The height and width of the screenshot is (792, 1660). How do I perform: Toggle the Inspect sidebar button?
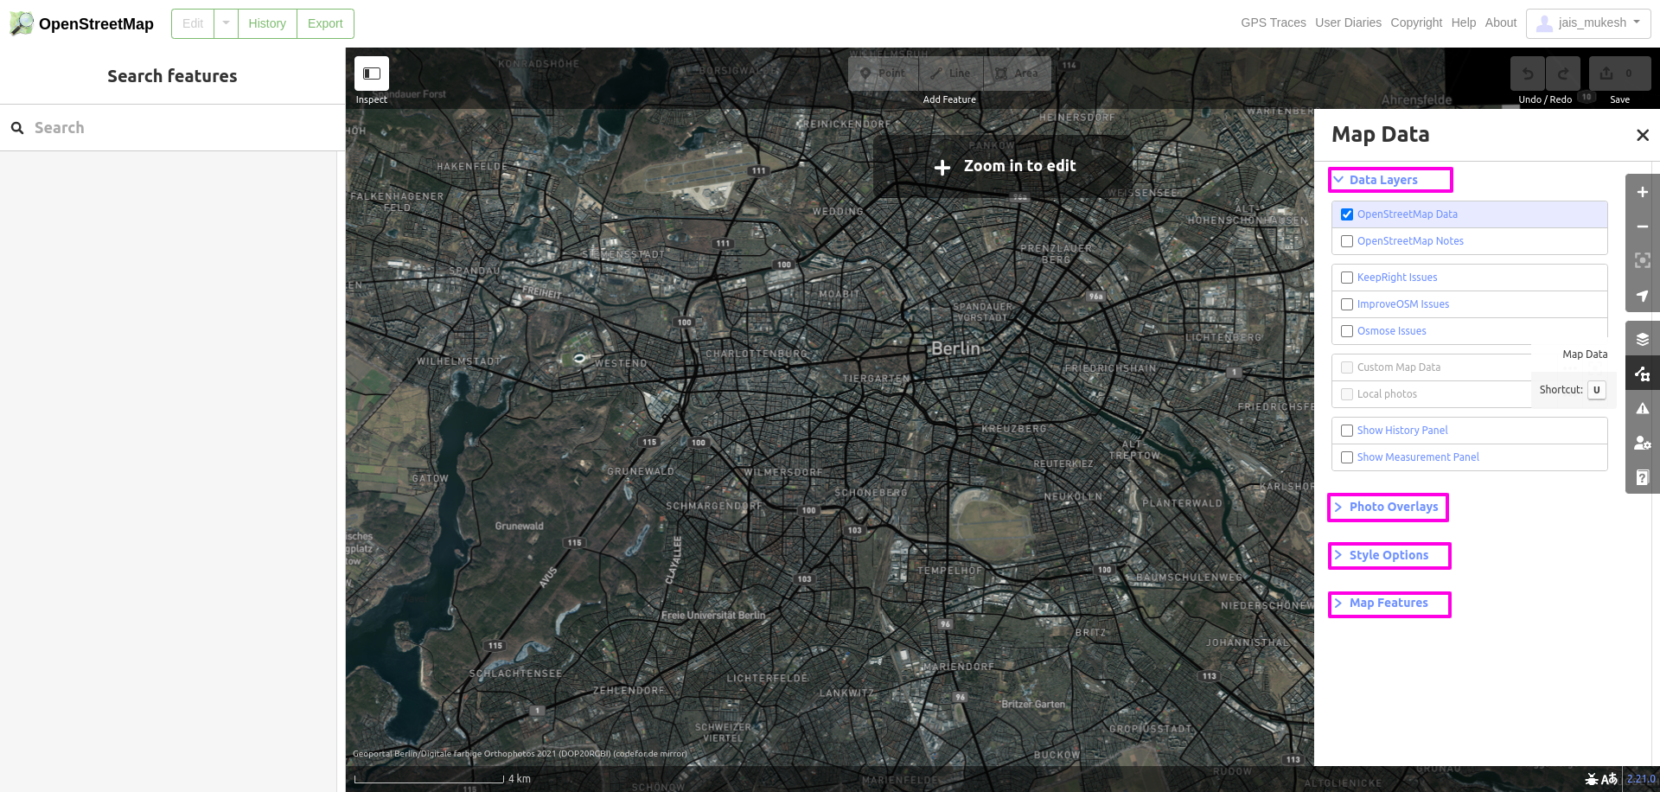372,73
